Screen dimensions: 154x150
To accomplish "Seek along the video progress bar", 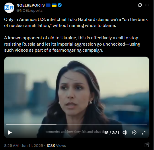I will tap(77, 125).
